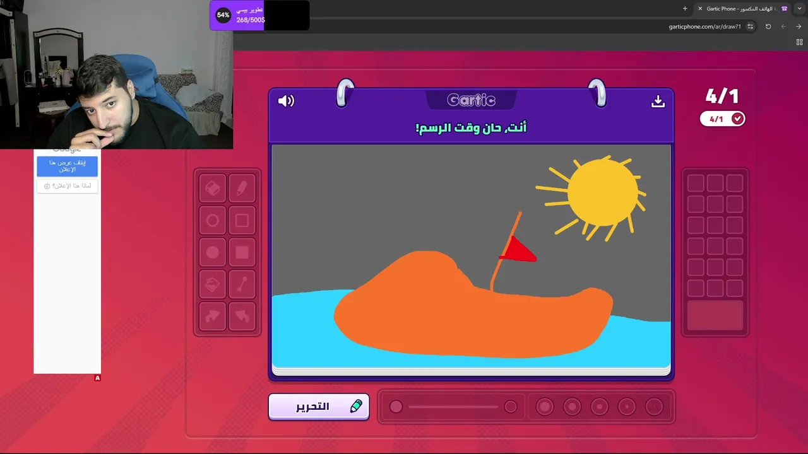This screenshot has height=454, width=808.
Task: Click the opacity slider's larger left knob
Action: click(x=396, y=407)
